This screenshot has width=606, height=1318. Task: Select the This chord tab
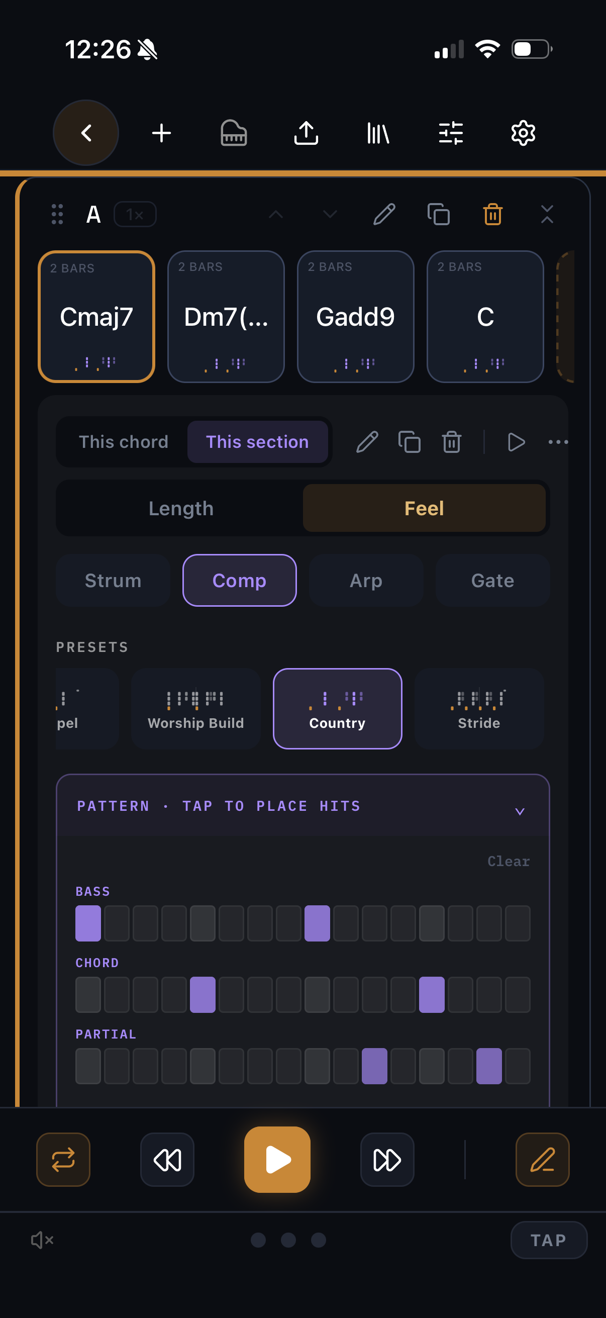click(x=124, y=442)
